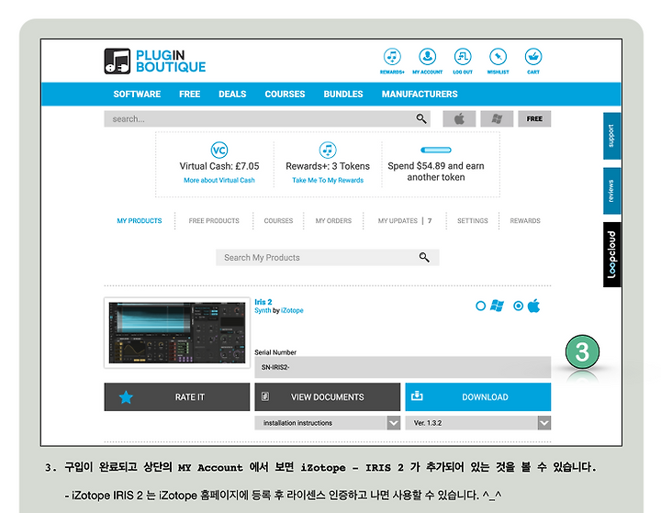
Task: Click the Download button
Action: coord(478,396)
